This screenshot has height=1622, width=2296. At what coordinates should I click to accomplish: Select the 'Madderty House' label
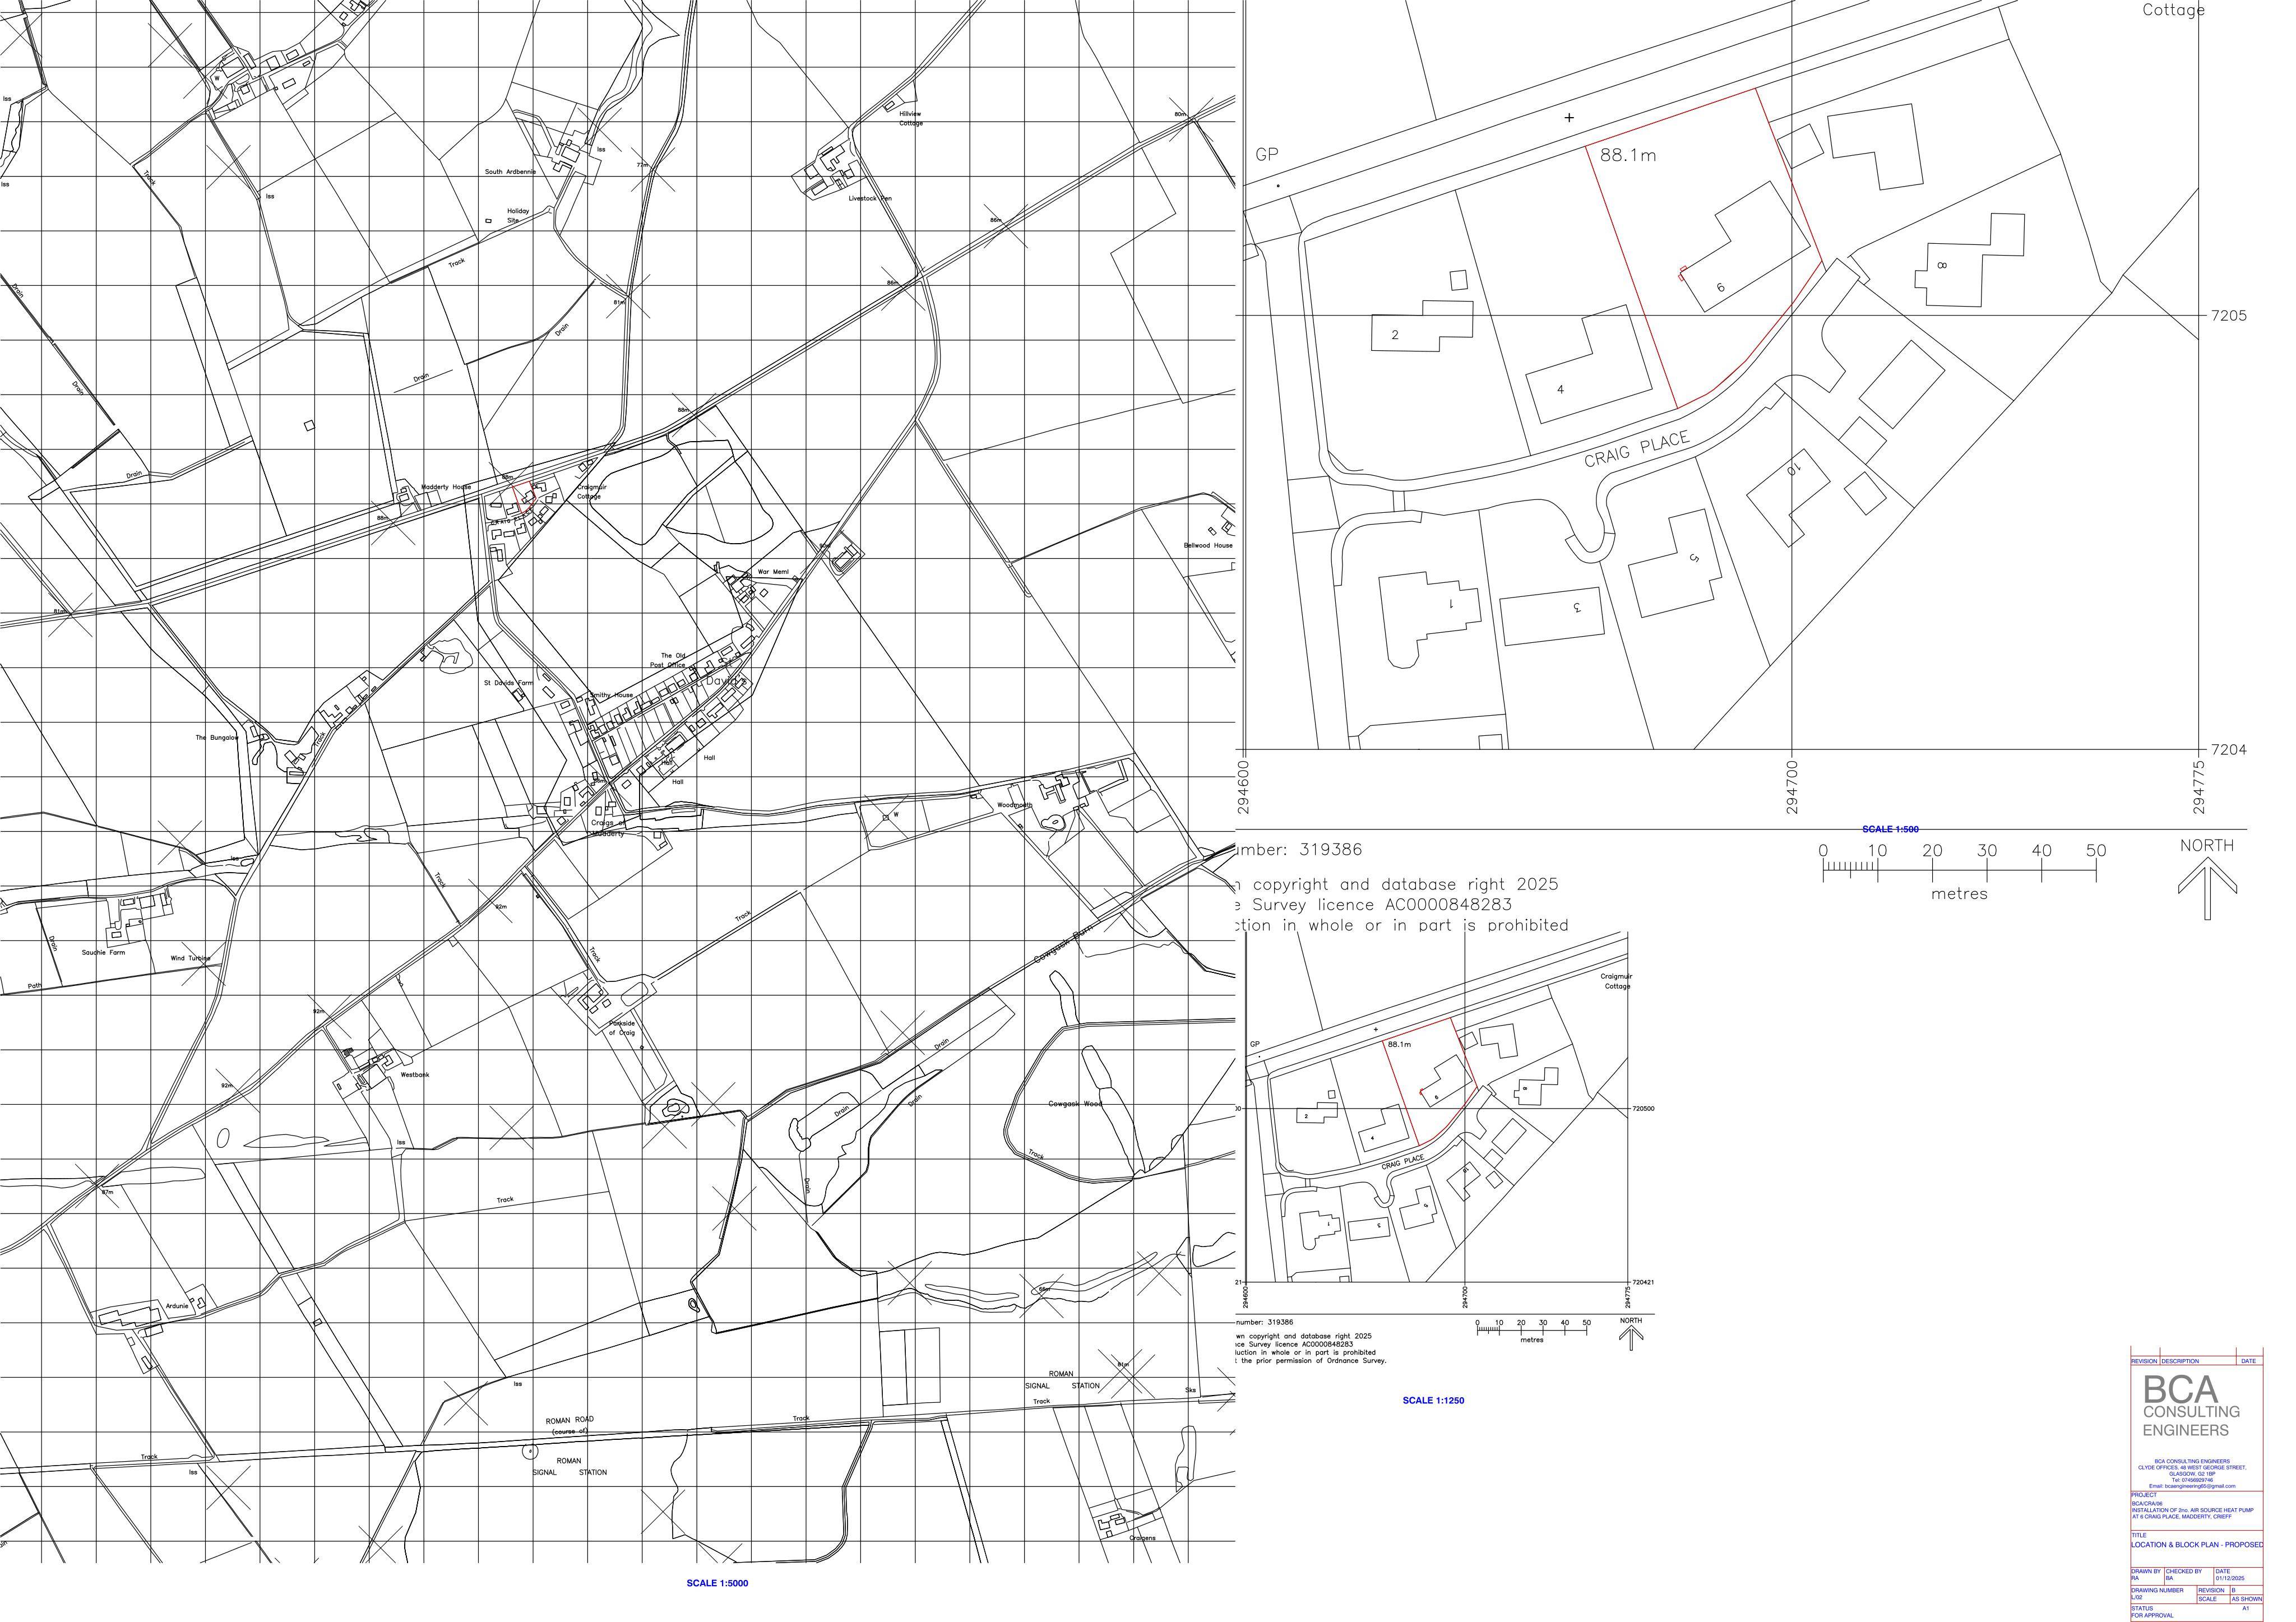pyautogui.click(x=446, y=487)
